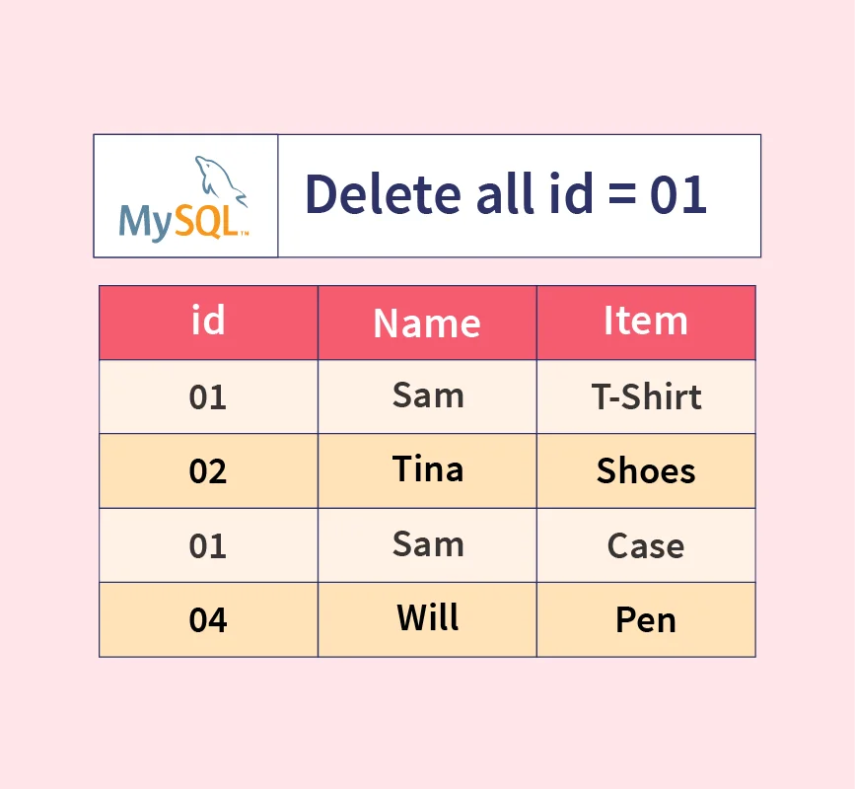Select the Name column header
The height and width of the screenshot is (789, 855).
coord(427,323)
